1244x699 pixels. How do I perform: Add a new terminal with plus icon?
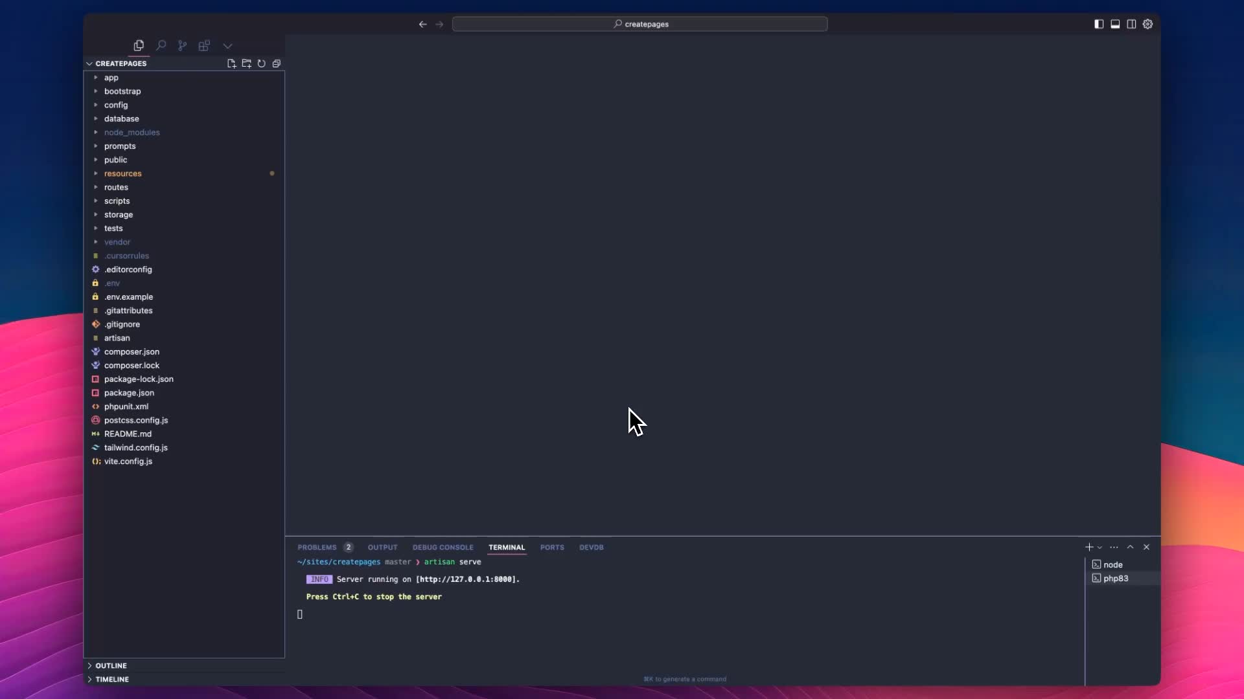tap(1089, 548)
